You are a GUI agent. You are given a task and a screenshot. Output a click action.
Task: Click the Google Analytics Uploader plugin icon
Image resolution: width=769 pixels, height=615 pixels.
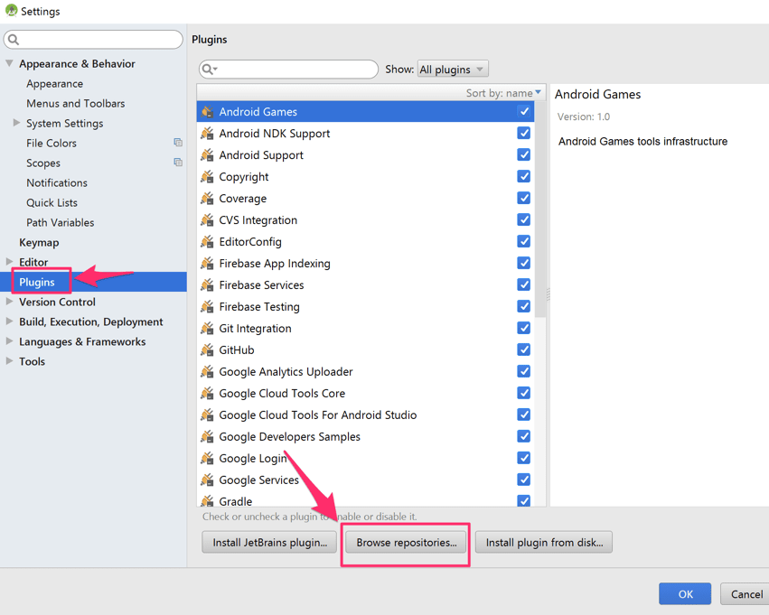[x=208, y=371]
